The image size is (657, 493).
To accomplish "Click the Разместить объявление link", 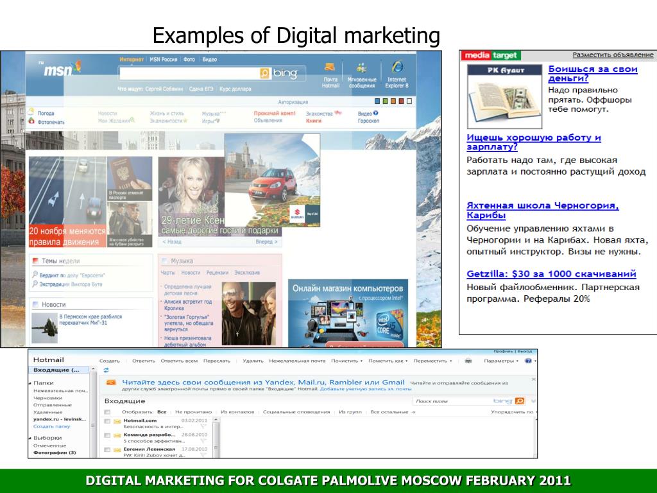I will point(613,55).
